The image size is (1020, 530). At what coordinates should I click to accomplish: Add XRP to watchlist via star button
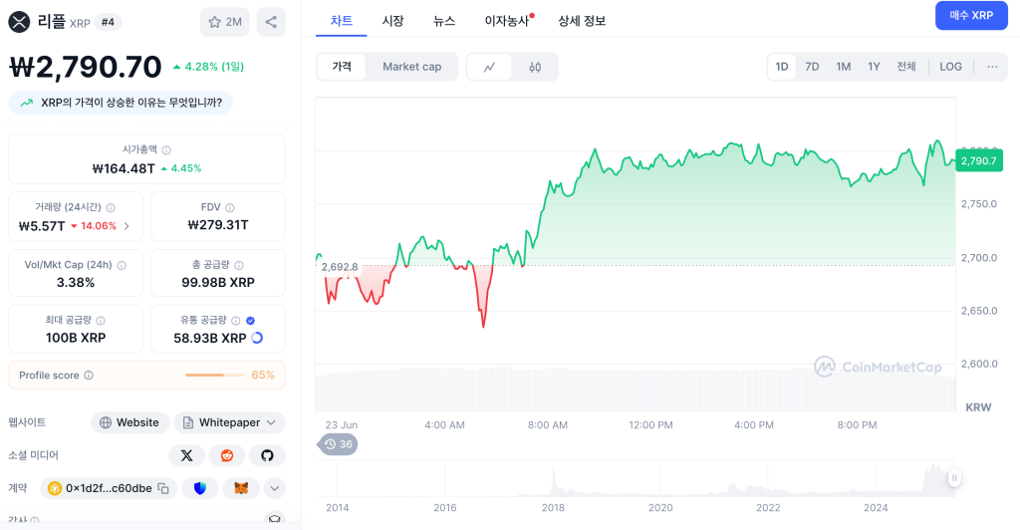225,22
